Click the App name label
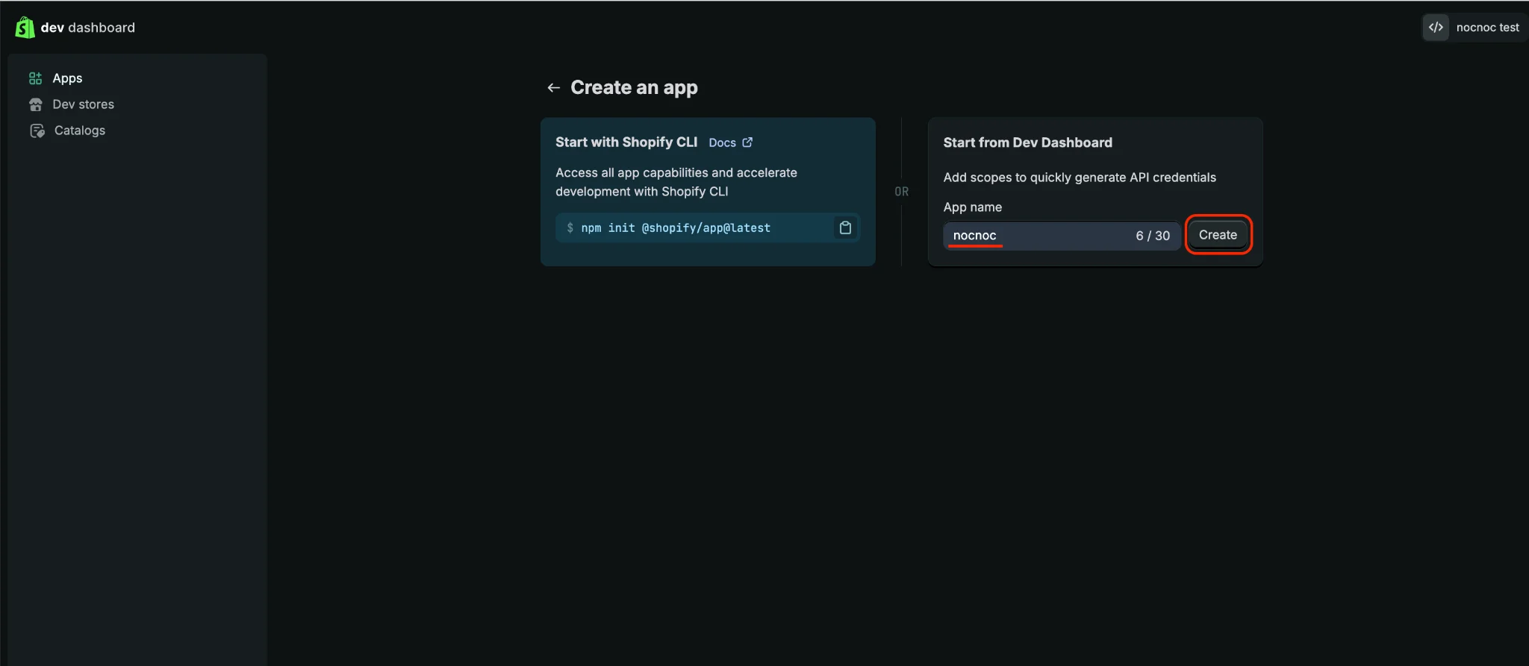The height and width of the screenshot is (666, 1529). (x=972, y=207)
